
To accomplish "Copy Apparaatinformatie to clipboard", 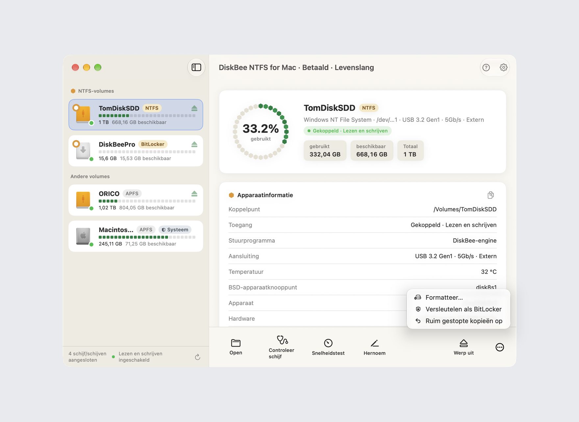I will [x=491, y=195].
